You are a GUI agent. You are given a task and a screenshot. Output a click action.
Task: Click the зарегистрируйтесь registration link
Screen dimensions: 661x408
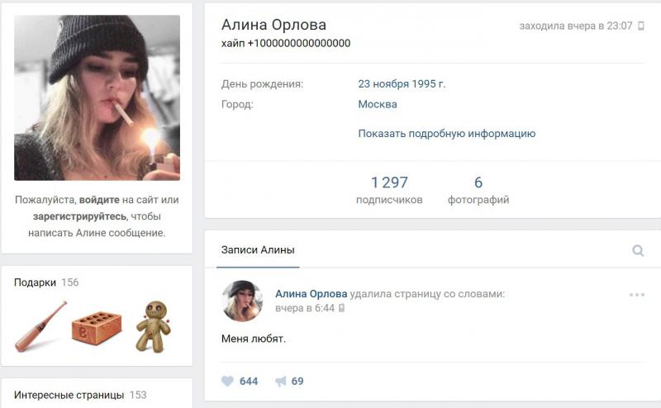coord(79,216)
